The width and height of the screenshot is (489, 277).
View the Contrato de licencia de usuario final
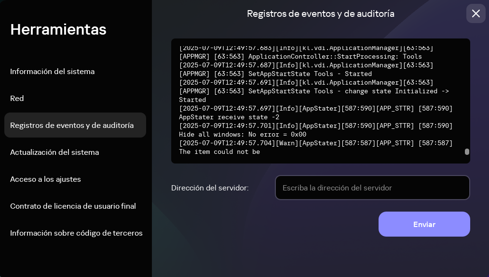click(73, 206)
